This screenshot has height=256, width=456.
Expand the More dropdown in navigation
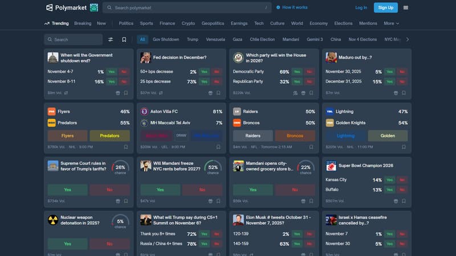pyautogui.click(x=391, y=23)
